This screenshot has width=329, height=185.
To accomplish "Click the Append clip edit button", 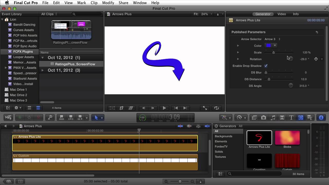I will point(80,118).
